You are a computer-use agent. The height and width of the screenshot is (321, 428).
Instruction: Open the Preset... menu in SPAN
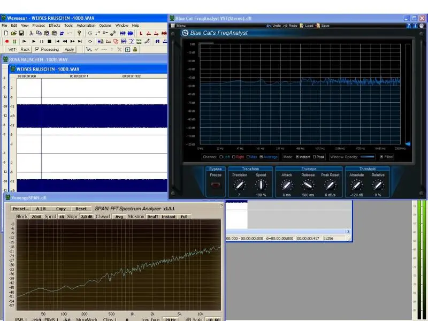[20, 209]
